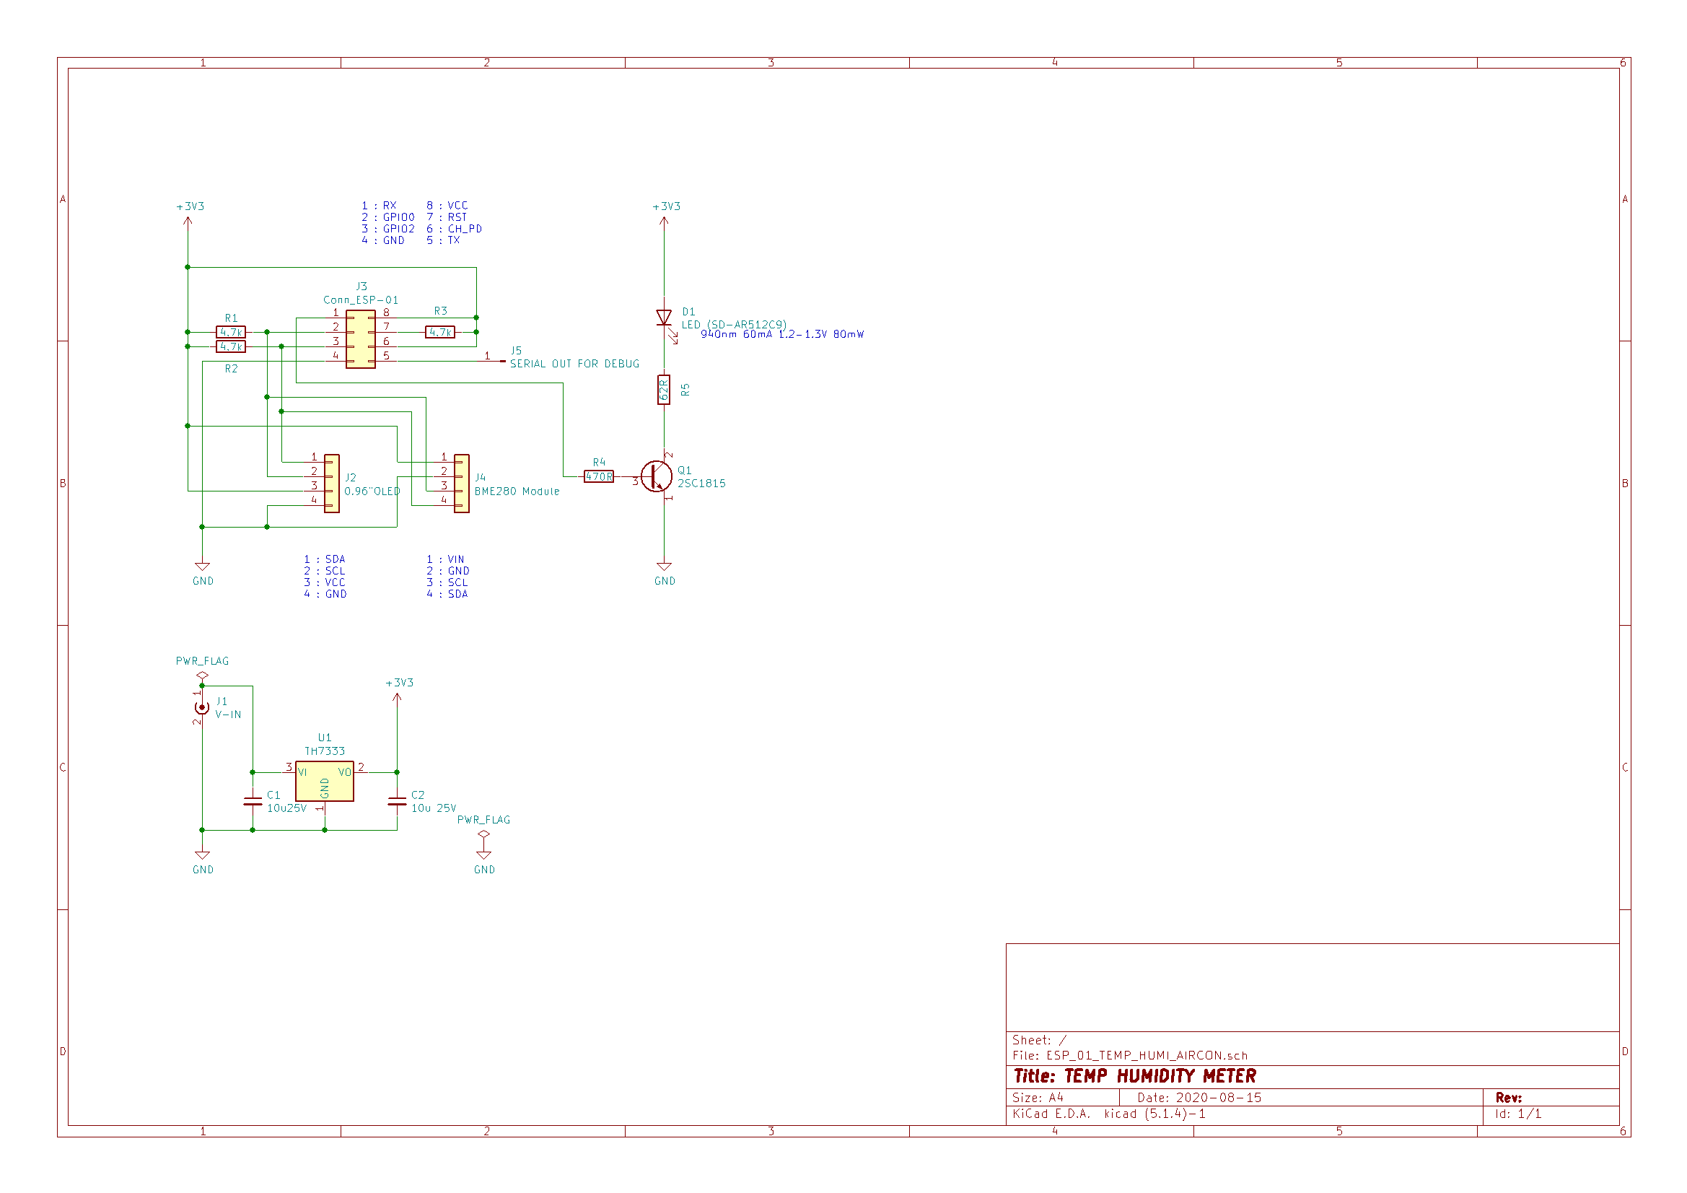Image resolution: width=1687 pixels, height=1193 pixels.
Task: Click the C1 10u25V capacitor symbol
Action: (253, 801)
